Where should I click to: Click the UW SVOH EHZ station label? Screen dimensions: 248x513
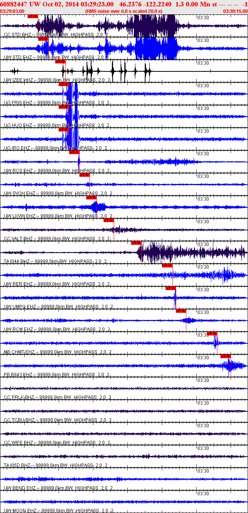point(58,193)
